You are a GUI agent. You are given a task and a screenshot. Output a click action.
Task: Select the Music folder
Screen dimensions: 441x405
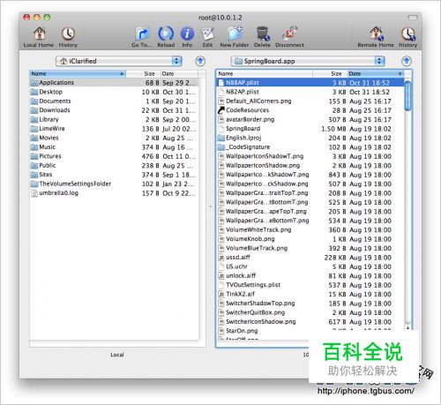(114, 147)
